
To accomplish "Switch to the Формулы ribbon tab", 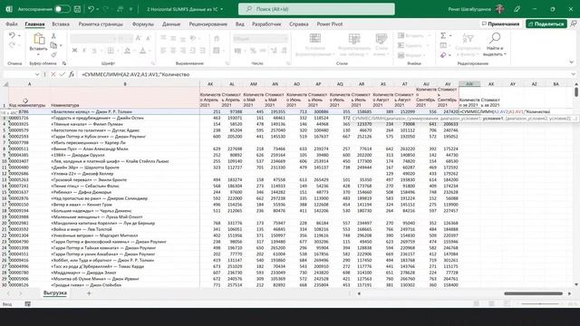I will [x=143, y=24].
